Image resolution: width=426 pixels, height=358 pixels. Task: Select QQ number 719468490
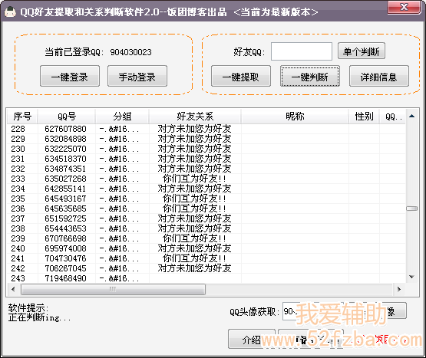click(65, 278)
